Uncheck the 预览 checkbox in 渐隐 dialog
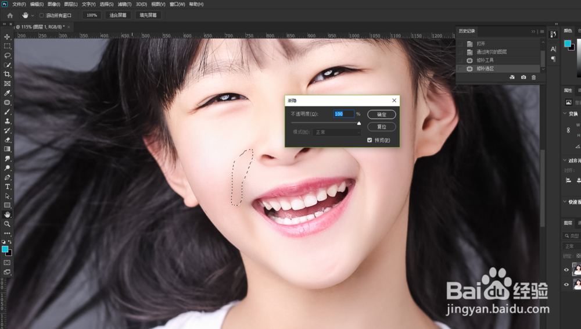Viewport: 581px width, 329px height. pyautogui.click(x=370, y=140)
